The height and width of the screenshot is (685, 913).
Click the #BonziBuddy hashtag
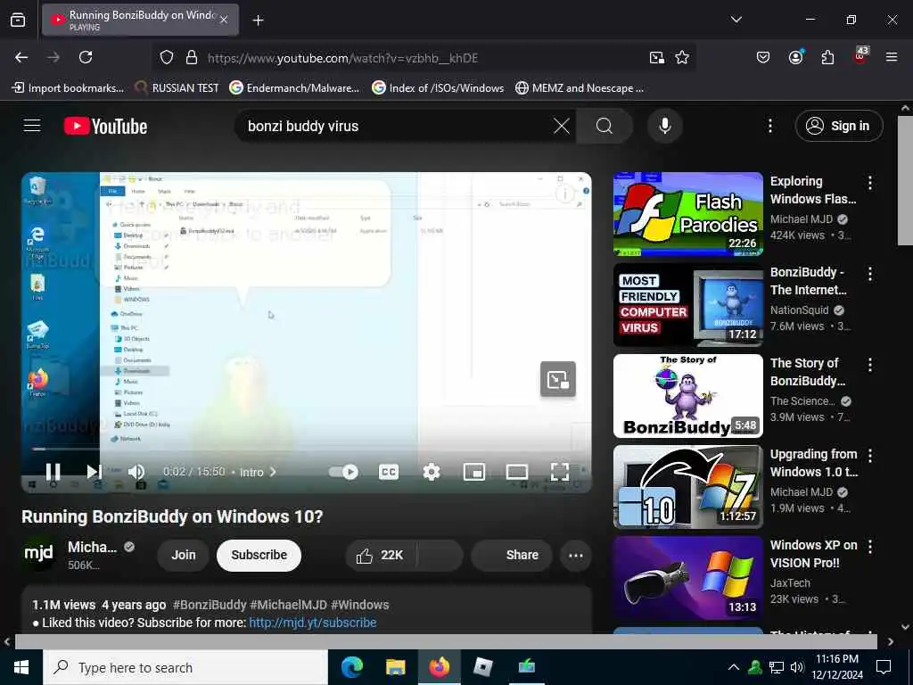tap(210, 605)
